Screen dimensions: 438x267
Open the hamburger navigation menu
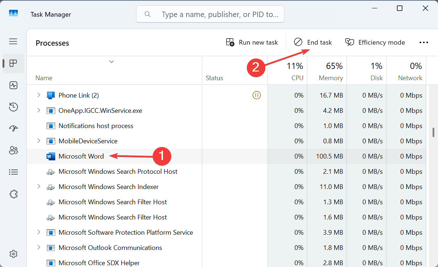pyautogui.click(x=13, y=41)
